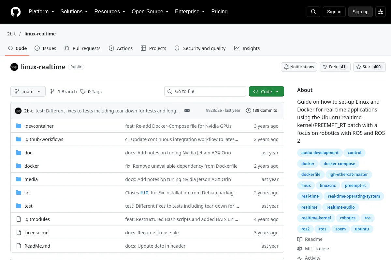Click the Notifications button
The height and width of the screenshot is (260, 391).
(299, 67)
